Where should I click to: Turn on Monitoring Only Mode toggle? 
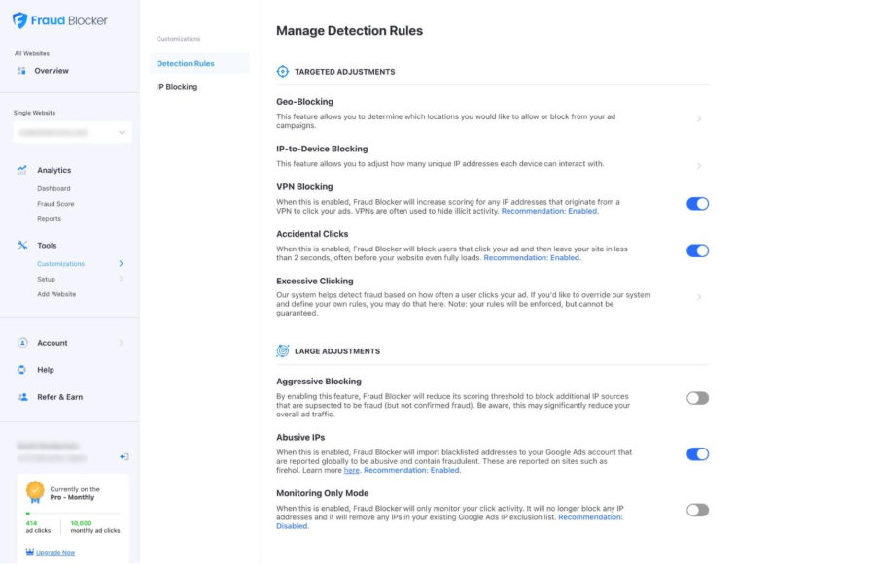(697, 510)
